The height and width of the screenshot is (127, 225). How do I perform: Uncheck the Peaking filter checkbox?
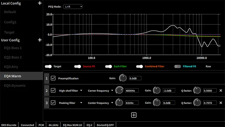coord(53,103)
